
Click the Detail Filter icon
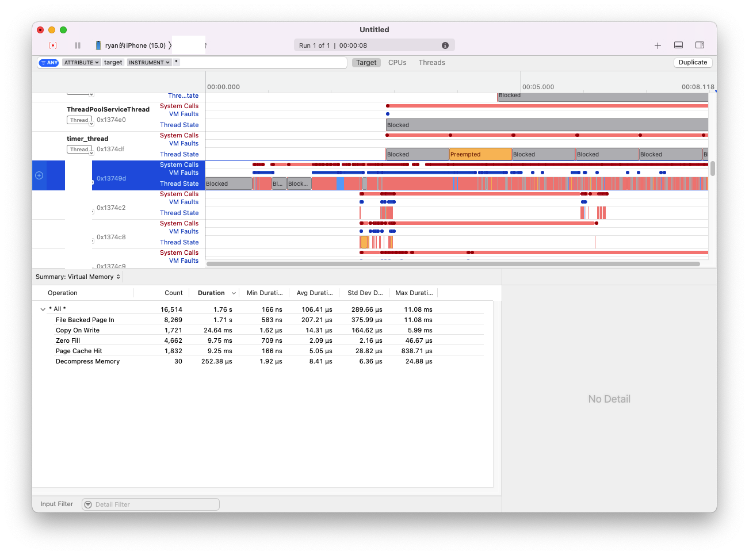pyautogui.click(x=88, y=504)
